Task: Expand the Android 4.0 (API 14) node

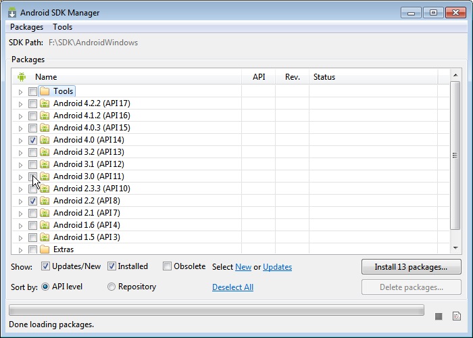Action: [x=20, y=141]
